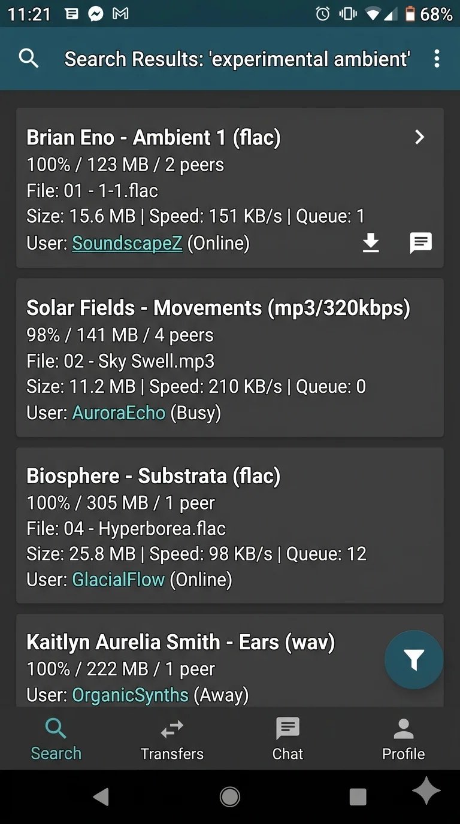
Task: Tap the Android back navigation button
Action: [101, 796]
